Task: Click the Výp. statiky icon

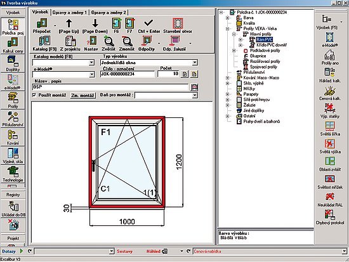Action: [329, 108]
